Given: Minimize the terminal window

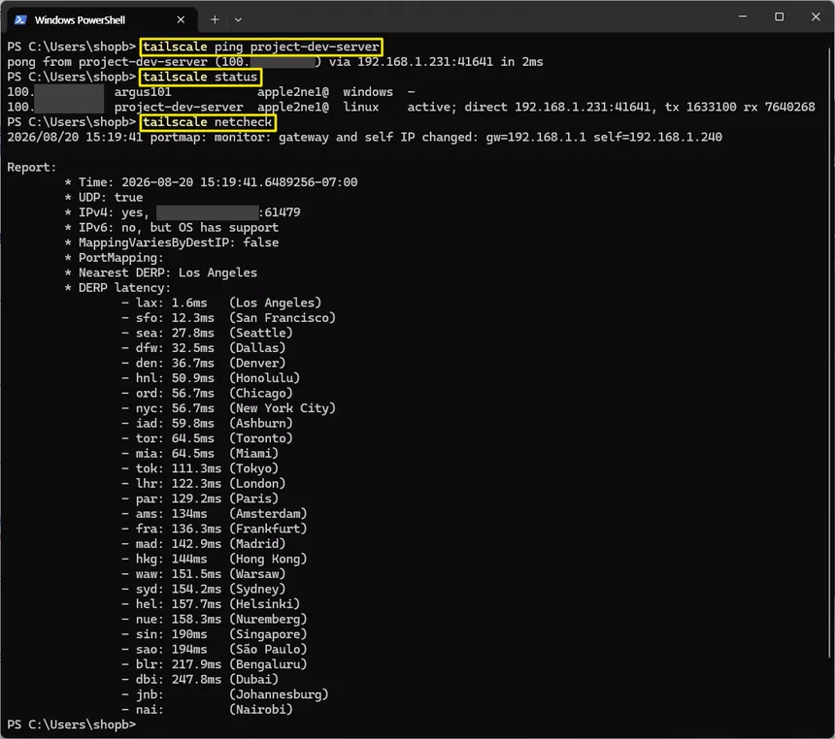Looking at the screenshot, I should [x=743, y=17].
